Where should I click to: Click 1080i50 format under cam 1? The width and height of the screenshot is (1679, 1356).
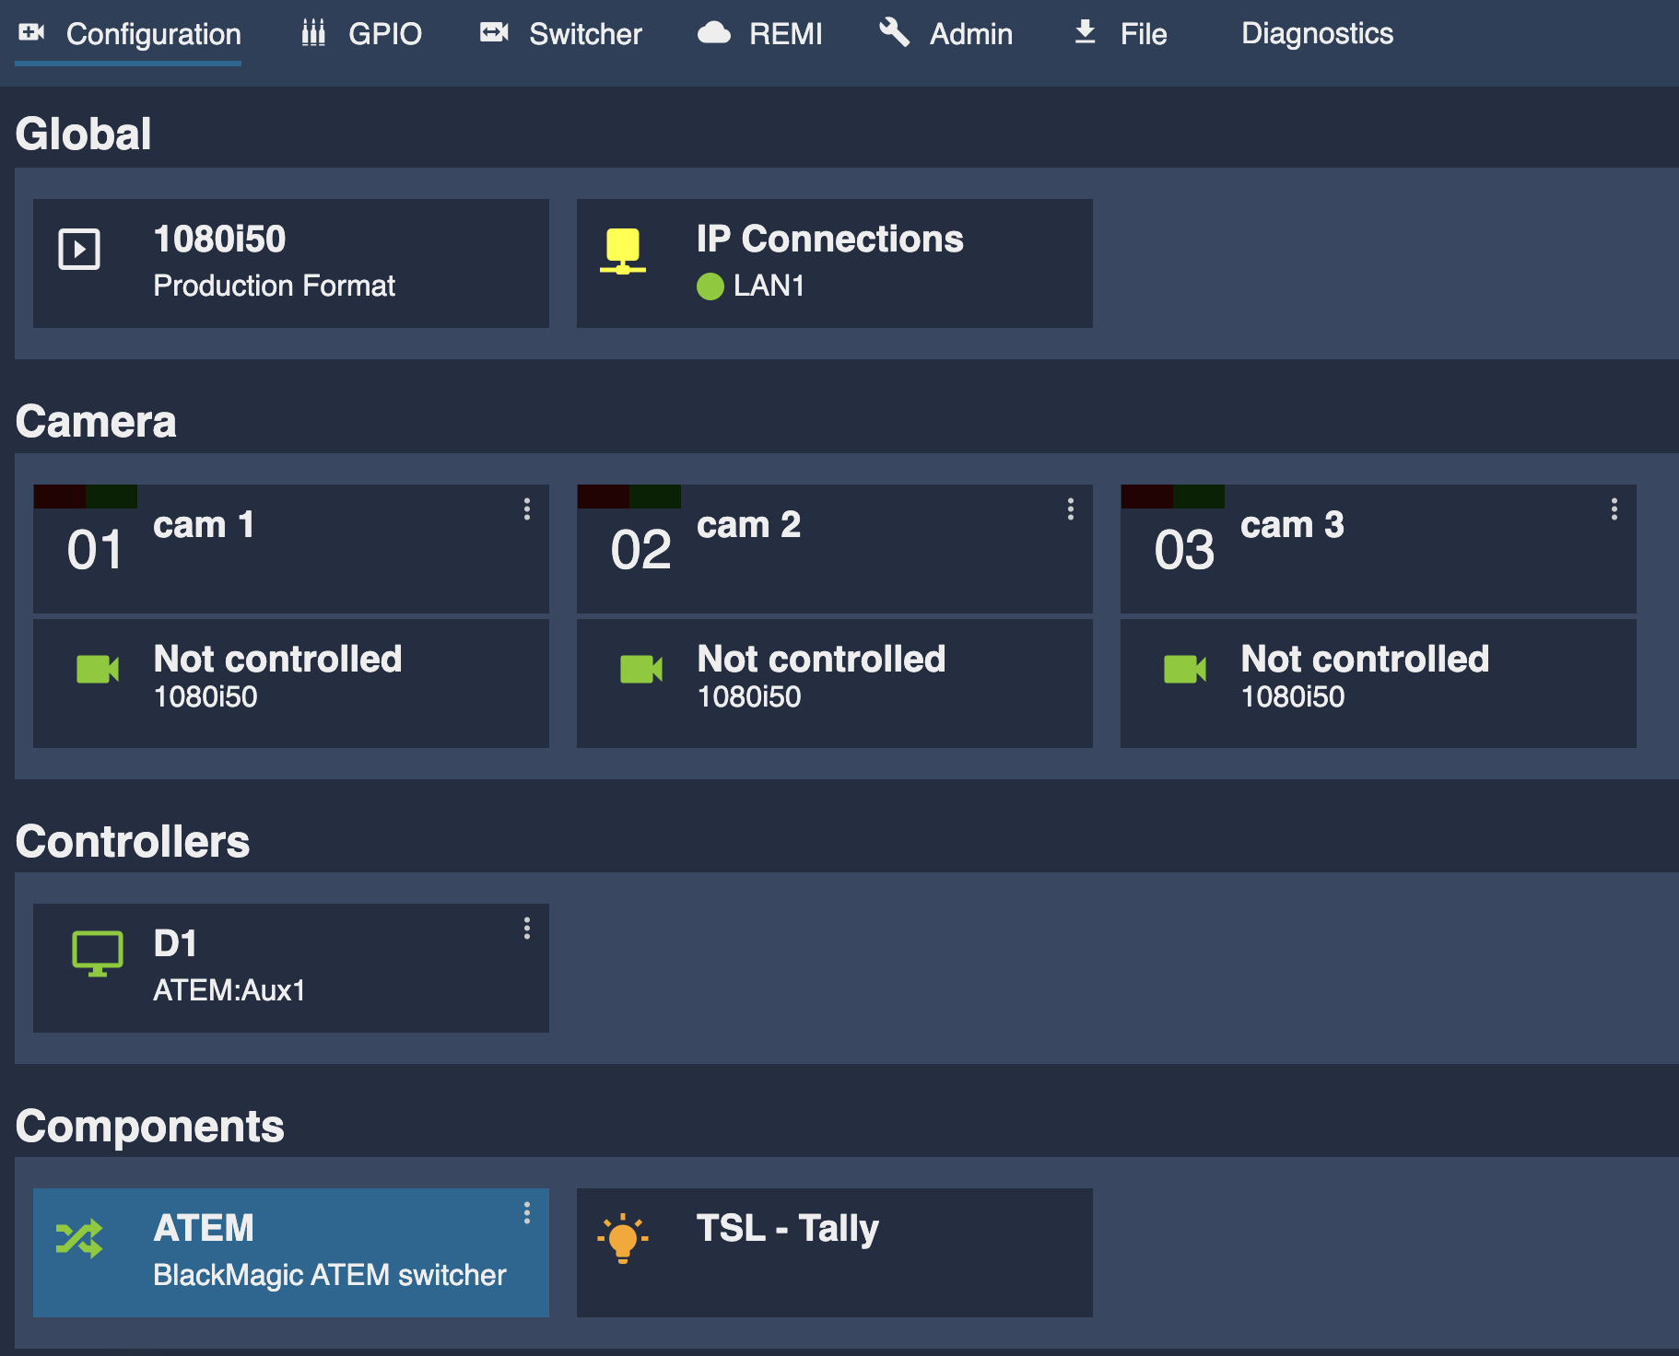(x=205, y=696)
